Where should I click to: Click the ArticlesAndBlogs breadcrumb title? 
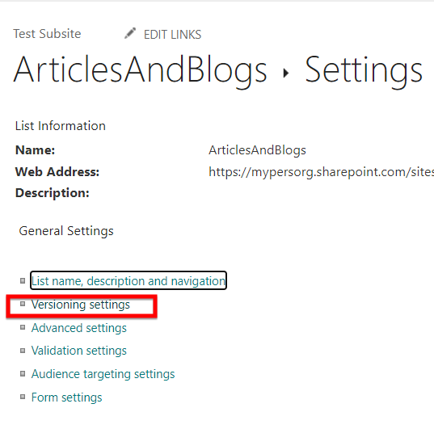pyautogui.click(x=140, y=69)
